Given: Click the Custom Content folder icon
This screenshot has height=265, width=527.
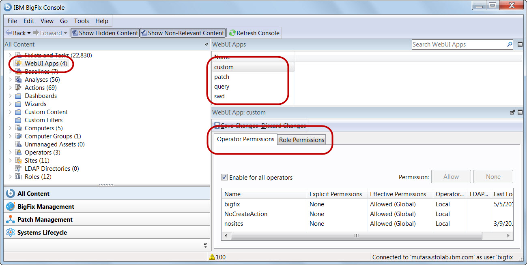Looking at the screenshot, I should 18,112.
